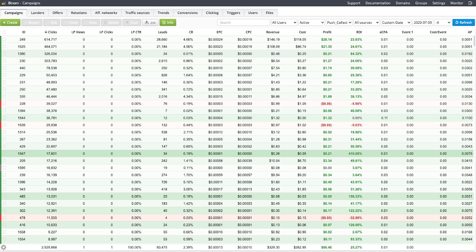Click the Delete toolbar button
Viewport: 476px width, 252px height.
(x=111, y=23)
